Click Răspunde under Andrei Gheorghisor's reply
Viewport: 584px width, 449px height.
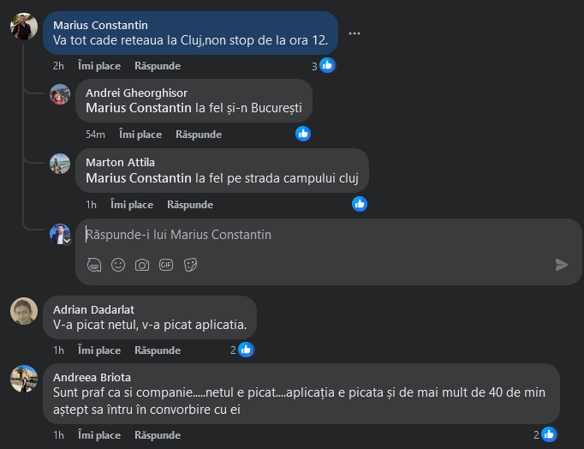tap(199, 135)
